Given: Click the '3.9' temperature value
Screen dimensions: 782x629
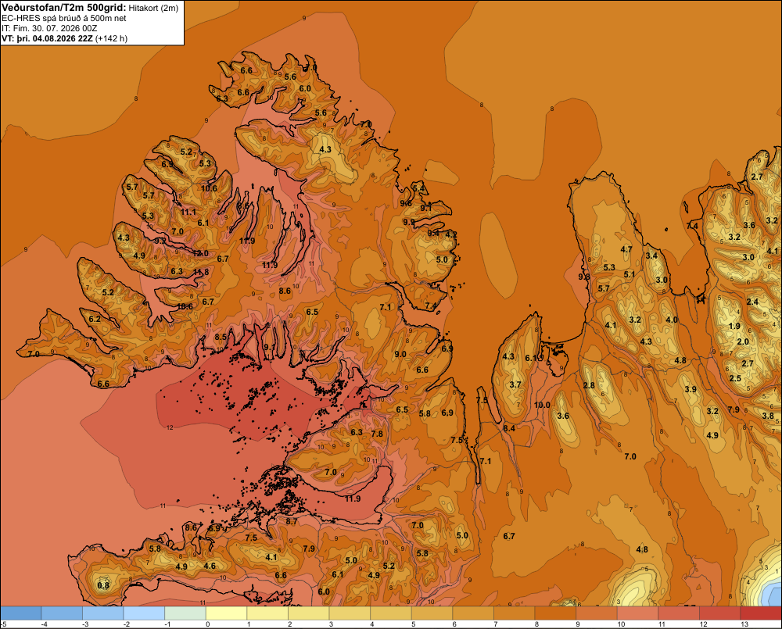Looking at the screenshot, I should pyautogui.click(x=691, y=389).
